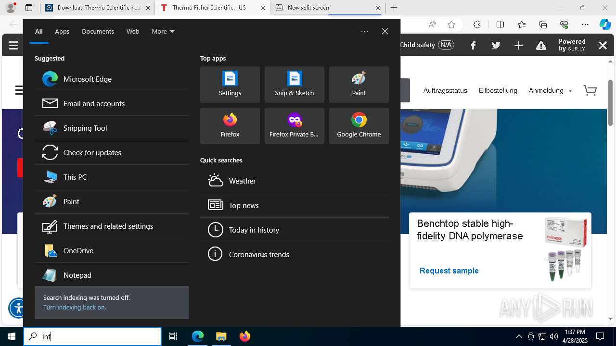Switch to New split screen tab

328,8
